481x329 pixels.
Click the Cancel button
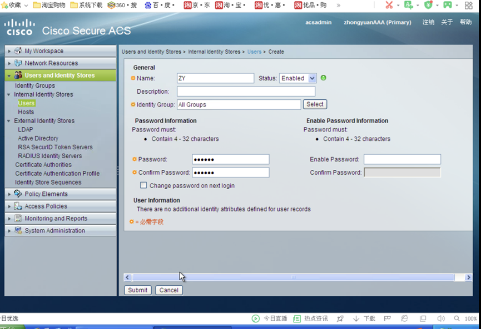pyautogui.click(x=169, y=290)
